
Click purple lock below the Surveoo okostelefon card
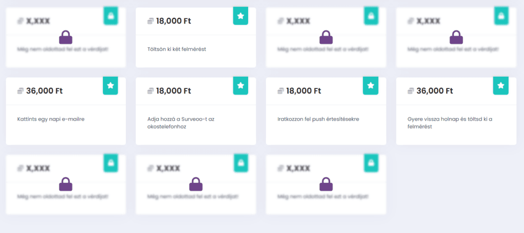point(195,183)
